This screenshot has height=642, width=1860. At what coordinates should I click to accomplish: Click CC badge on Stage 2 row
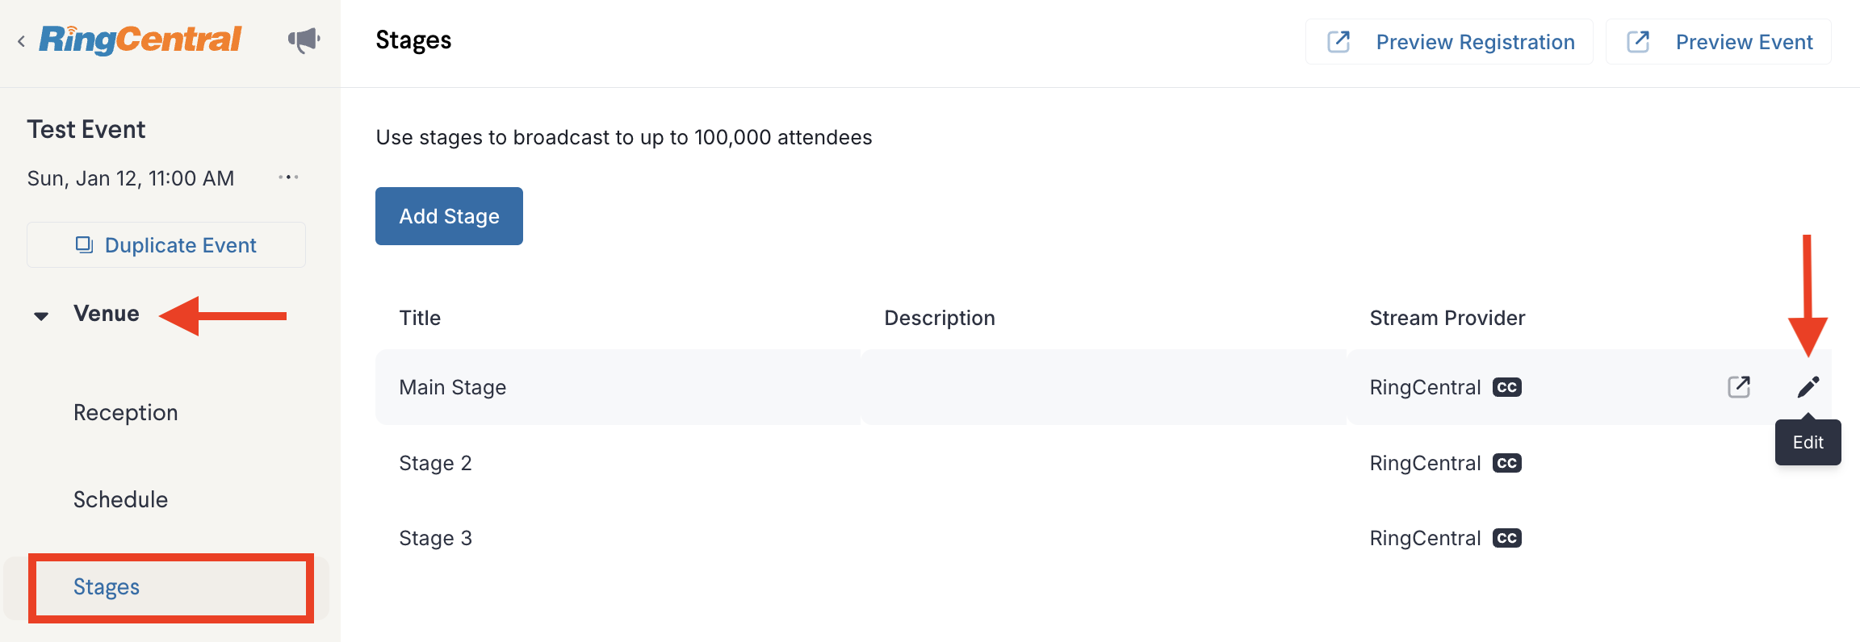pos(1507,463)
